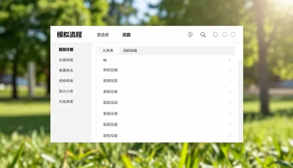Switch to the first content tab

click(108, 51)
